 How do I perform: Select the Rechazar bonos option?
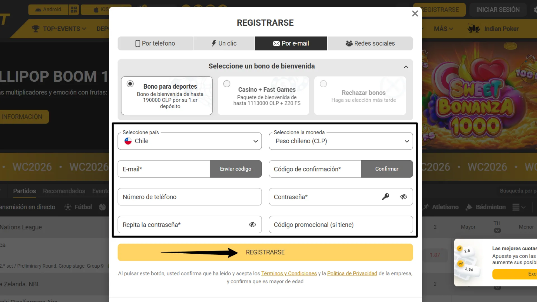(360, 96)
